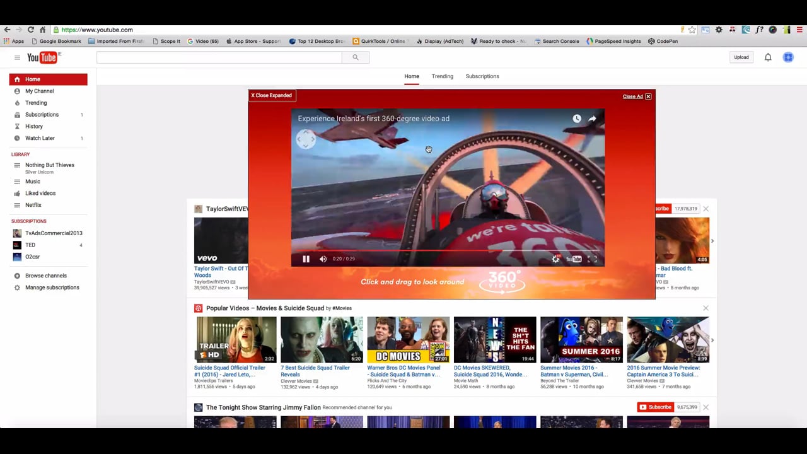Subscribe to The Tonight Show channel

(x=656, y=407)
